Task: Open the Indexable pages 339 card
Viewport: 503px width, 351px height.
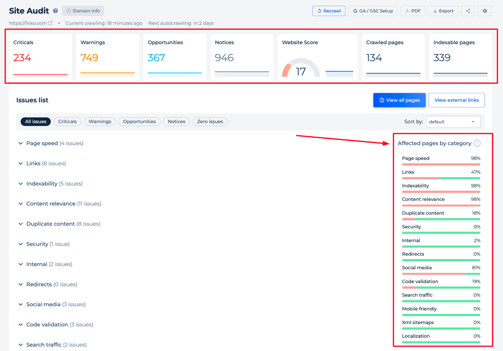Action: point(460,58)
